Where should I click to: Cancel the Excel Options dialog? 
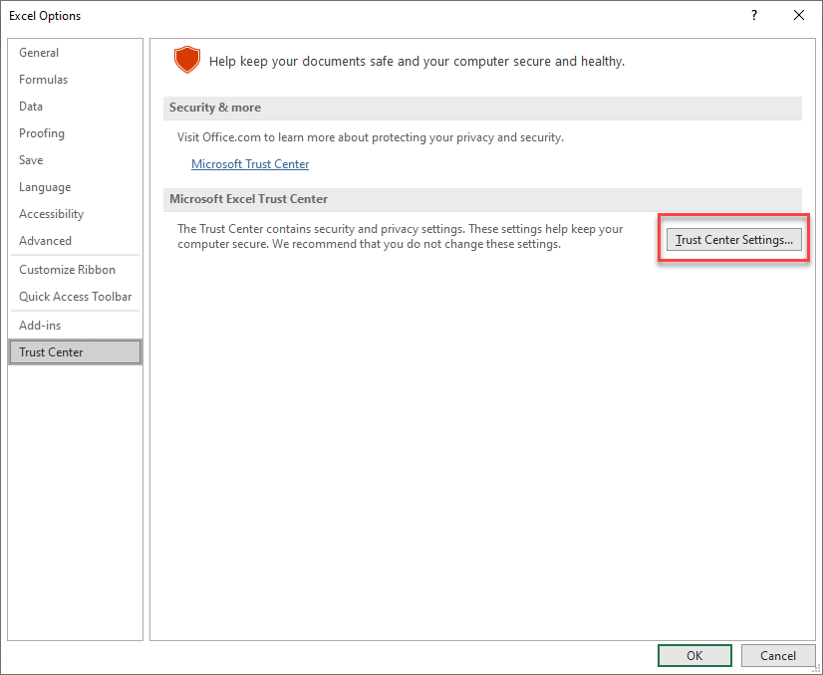pyautogui.click(x=778, y=656)
